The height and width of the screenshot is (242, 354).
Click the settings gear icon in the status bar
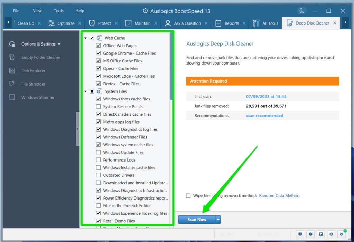pyautogui.click(x=331, y=234)
